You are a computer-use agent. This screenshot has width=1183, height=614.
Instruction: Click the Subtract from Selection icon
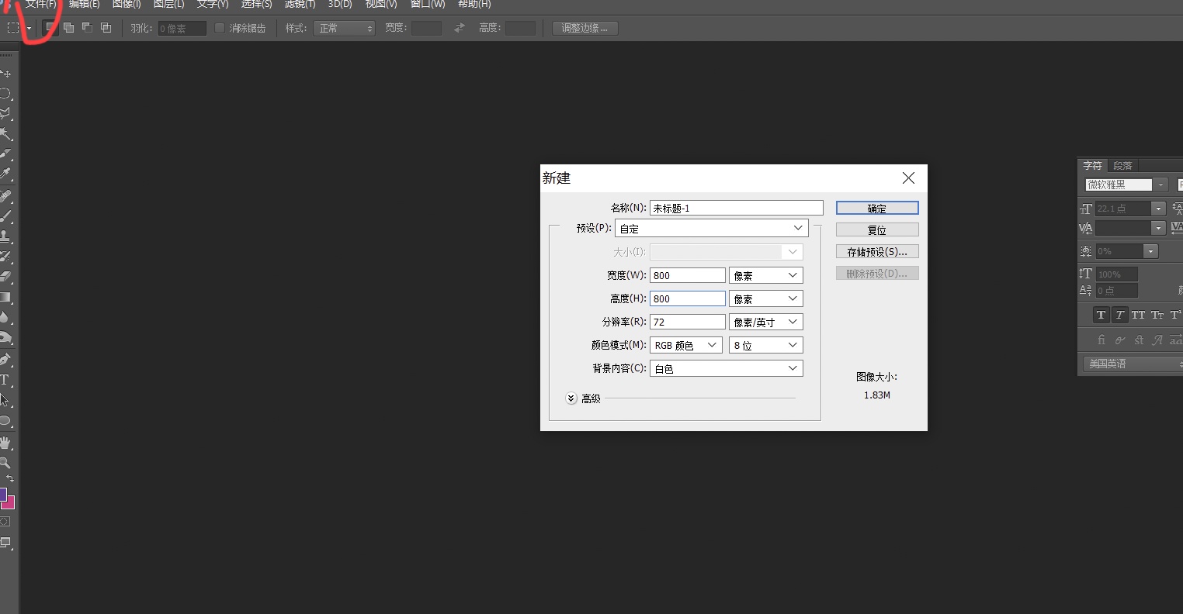click(x=88, y=28)
